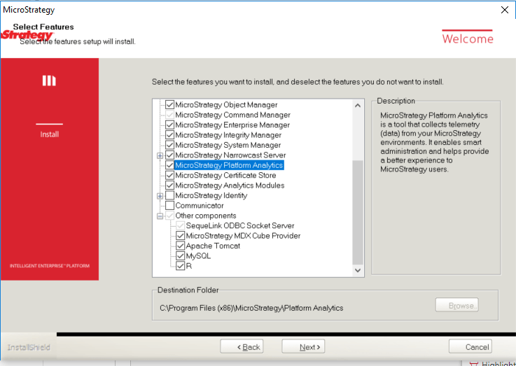Image resolution: width=516 pixels, height=366 pixels.
Task: Expand the MicroStrategy Narrowcast Server node
Action: [160, 155]
